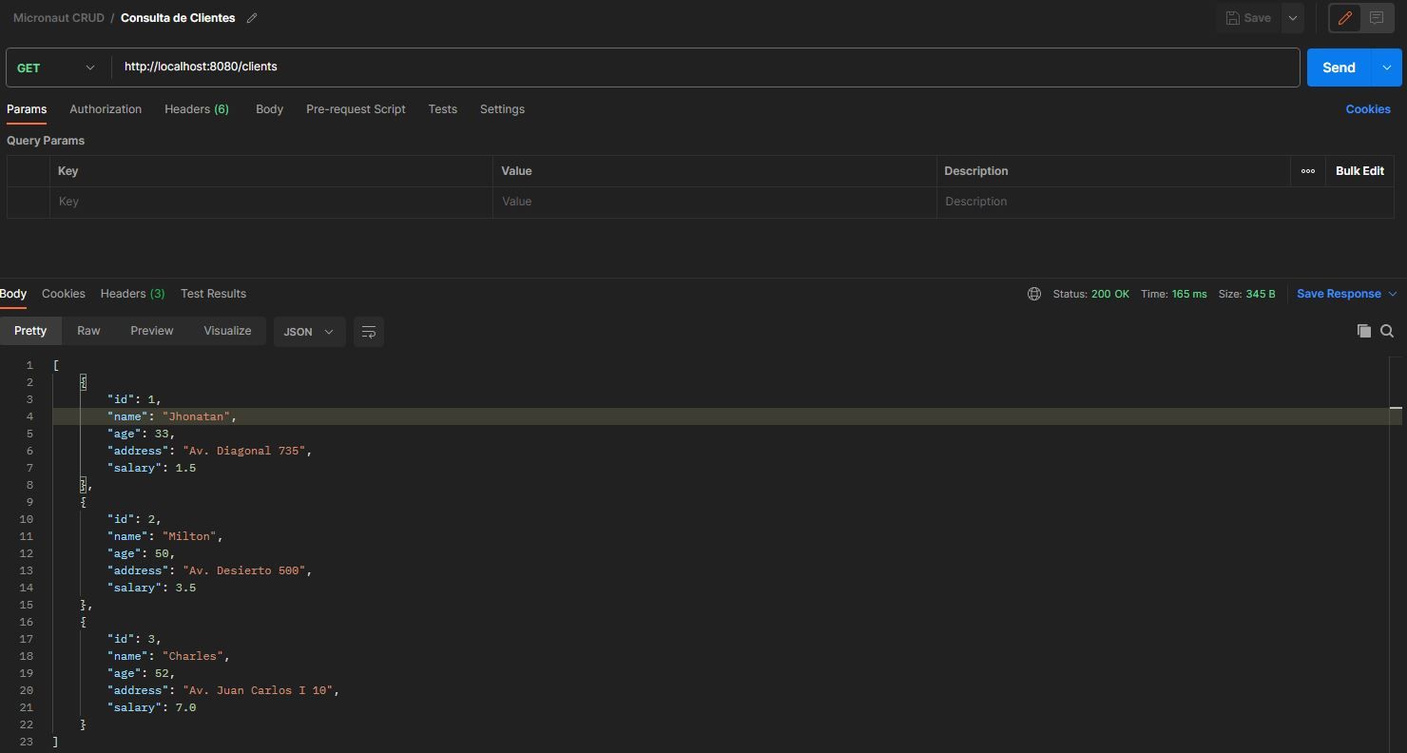This screenshot has width=1407, height=753.
Task: Open the response Headers (3) tab
Action: (133, 294)
